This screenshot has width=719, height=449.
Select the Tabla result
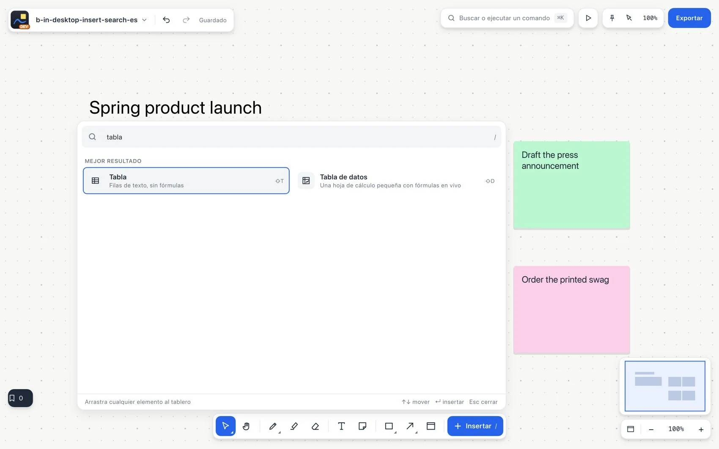tap(186, 181)
